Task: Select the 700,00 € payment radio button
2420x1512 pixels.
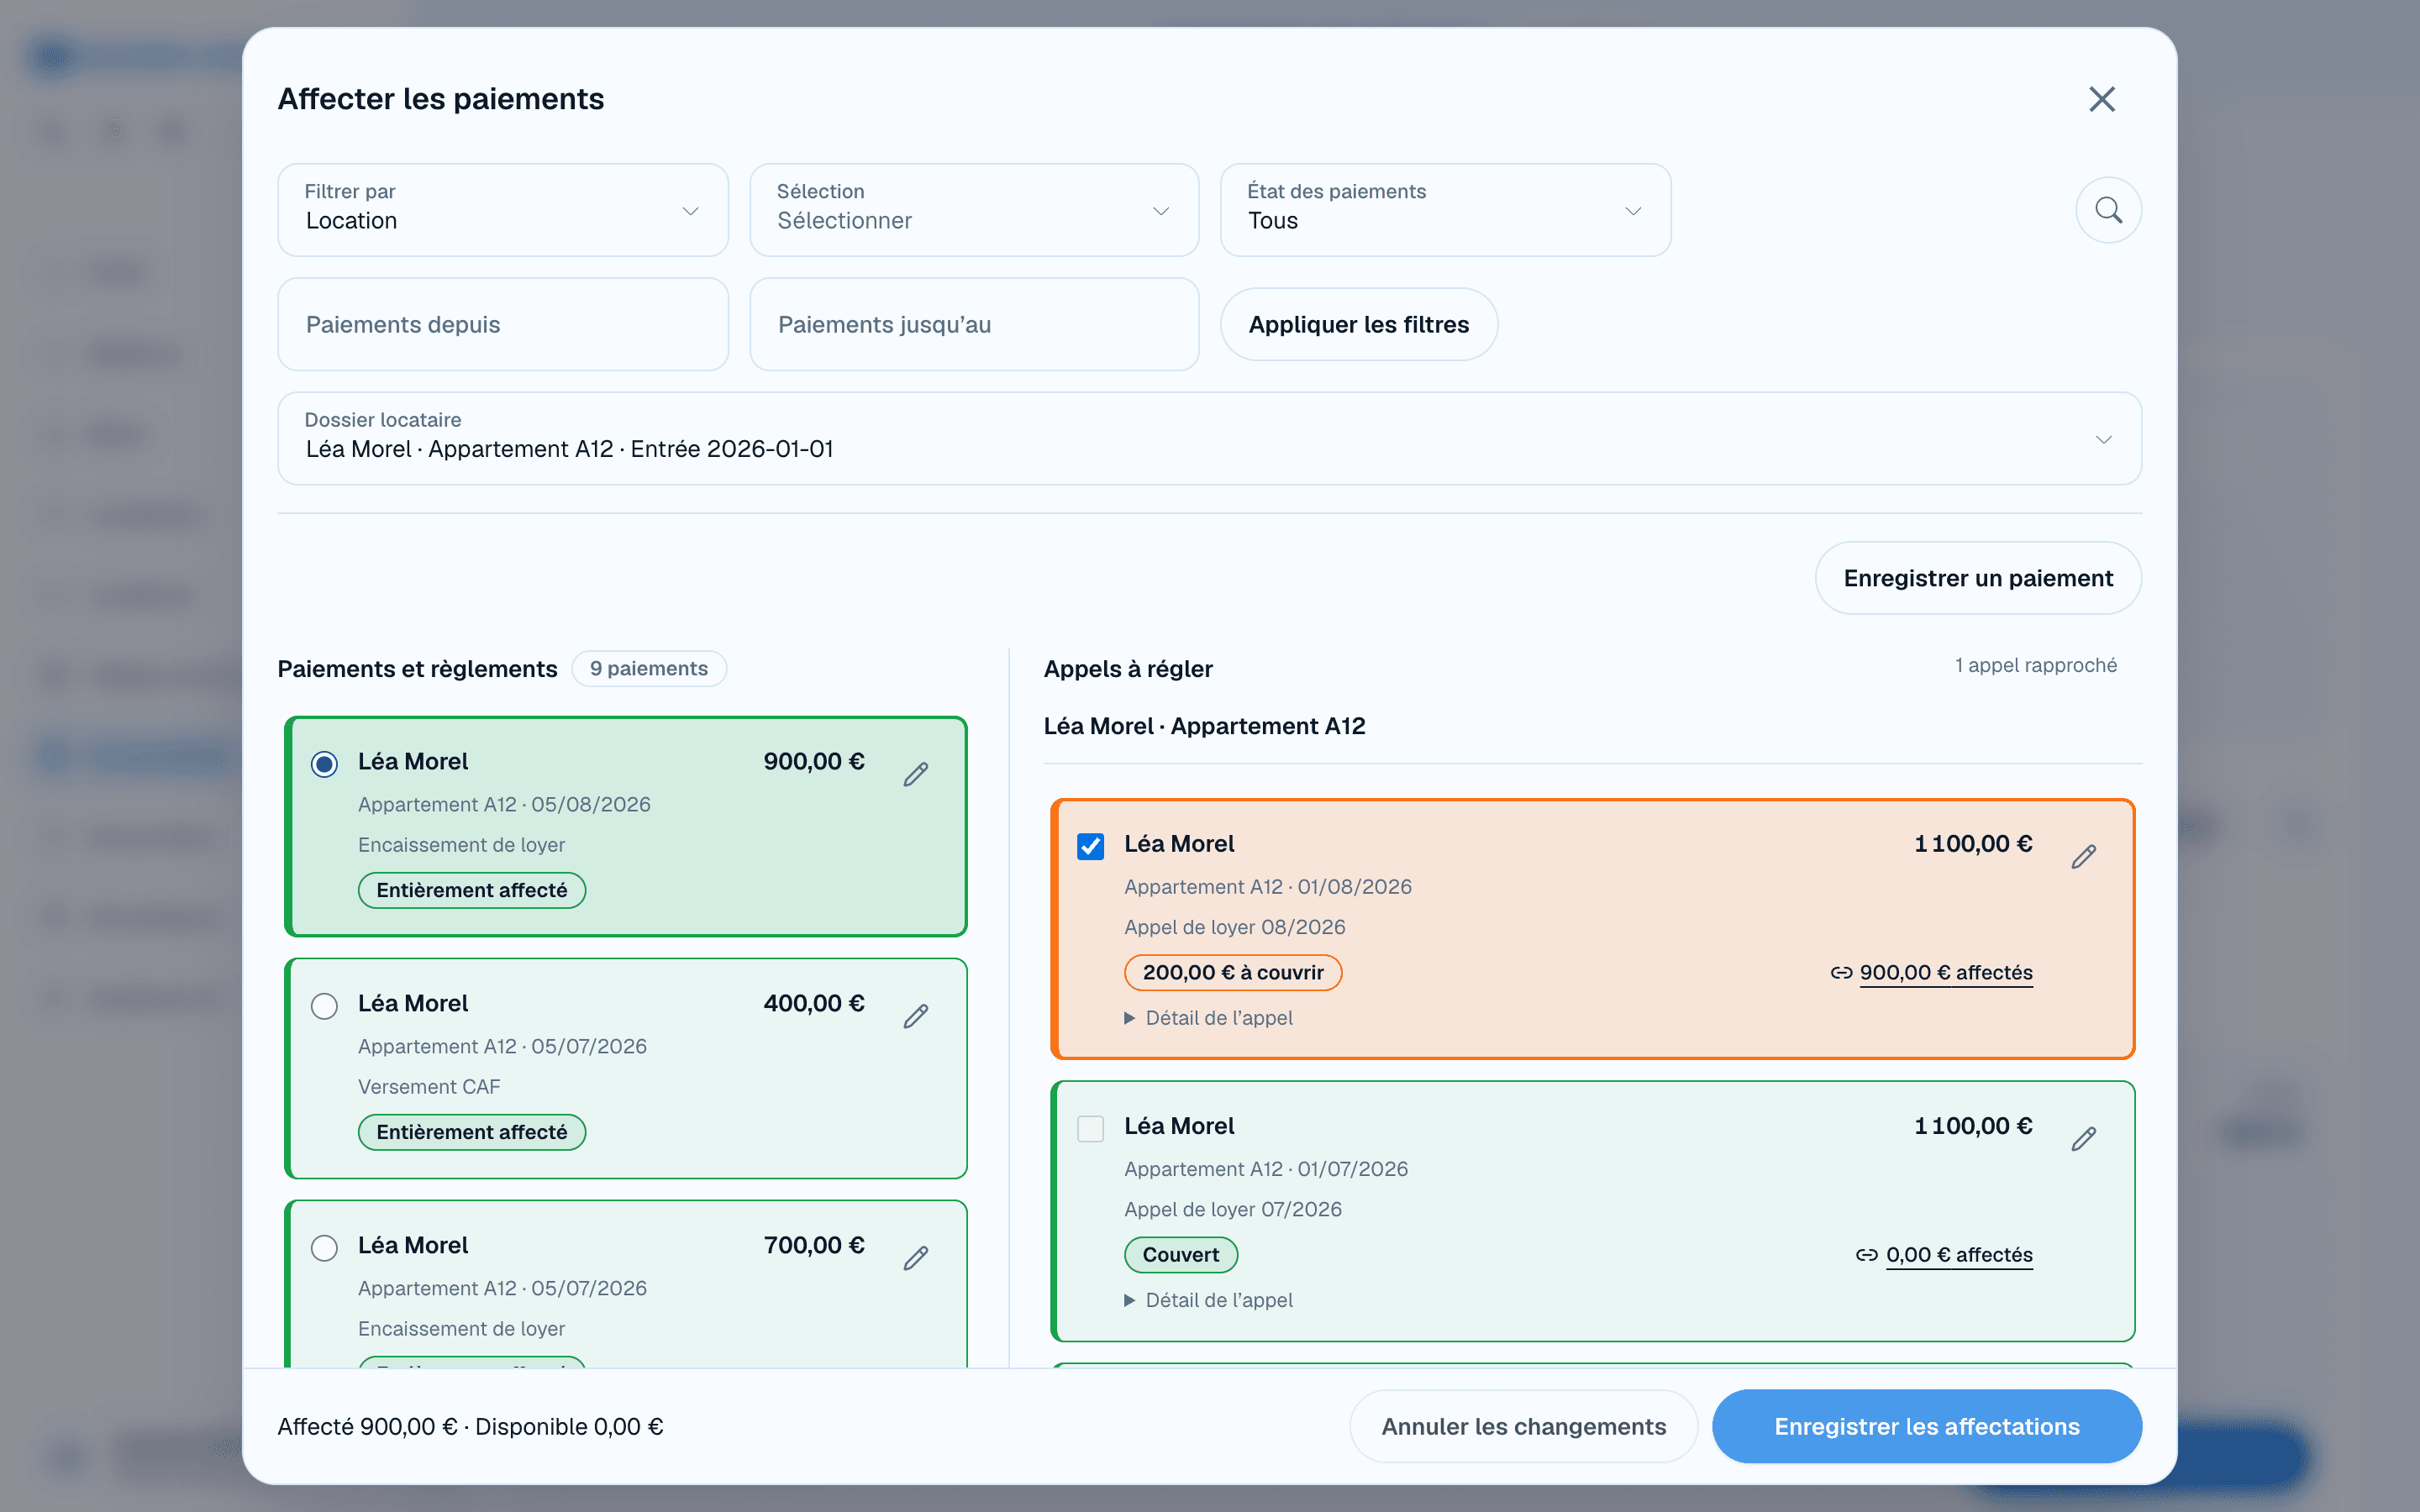Action: coord(324,1247)
